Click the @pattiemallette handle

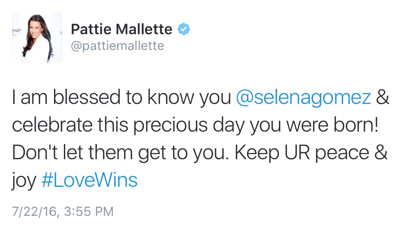[117, 46]
